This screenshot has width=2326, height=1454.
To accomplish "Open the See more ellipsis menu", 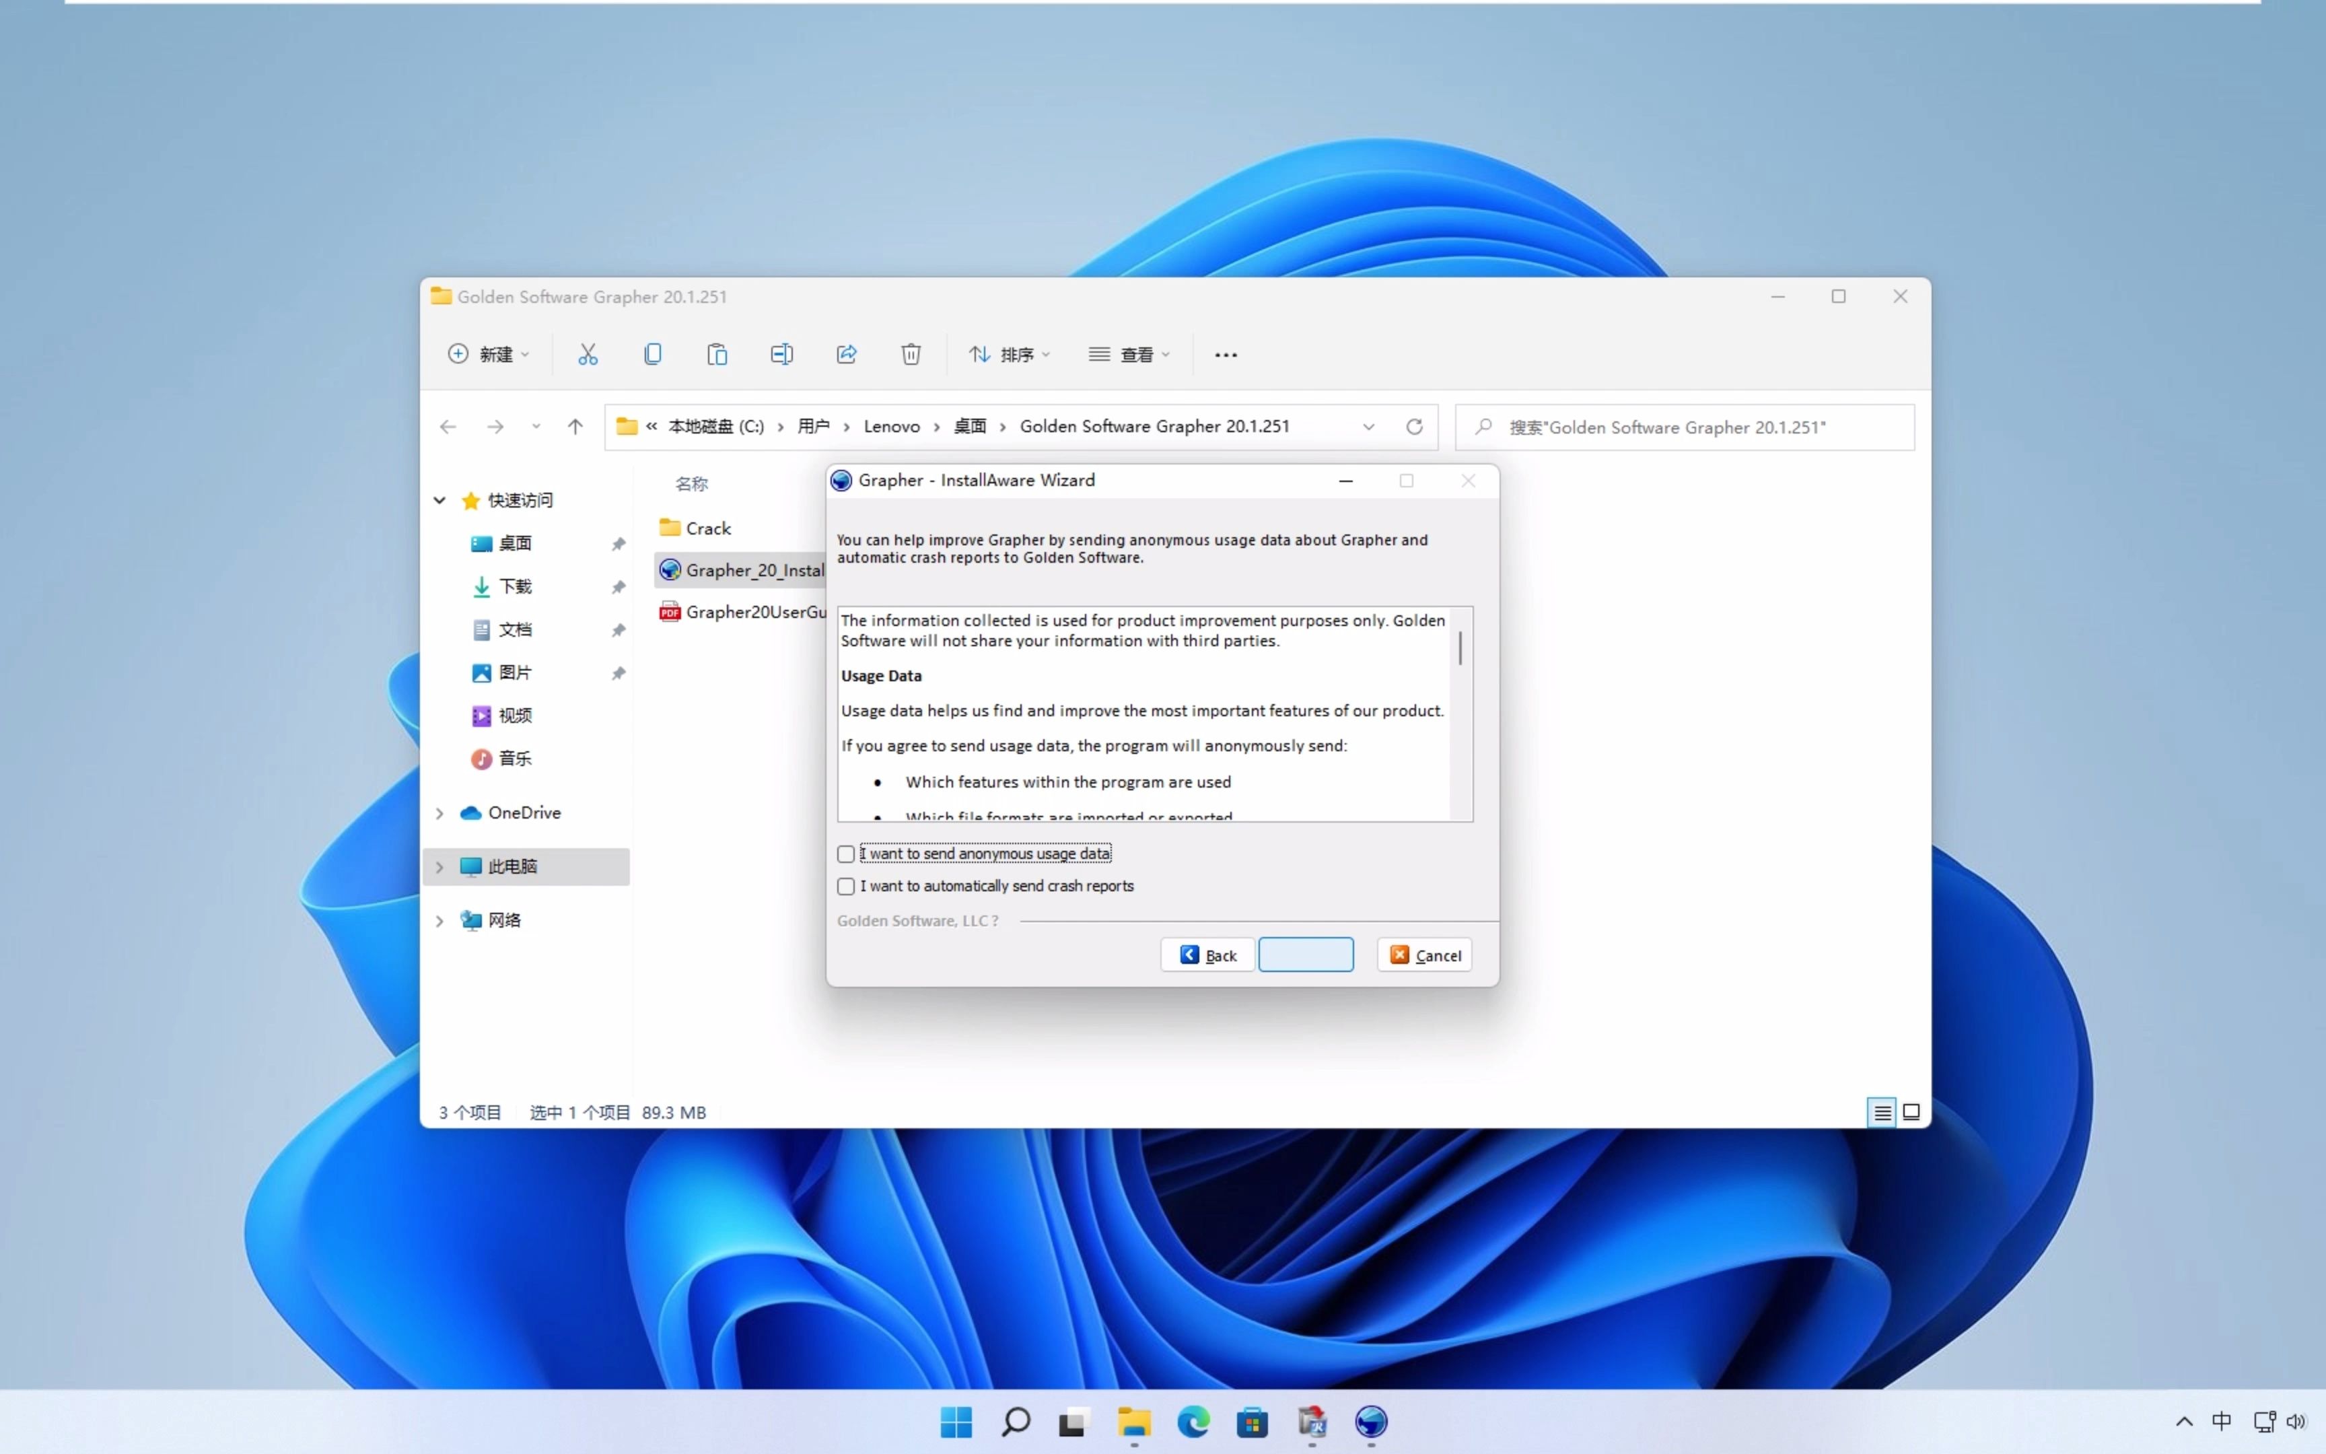I will click(x=1226, y=355).
